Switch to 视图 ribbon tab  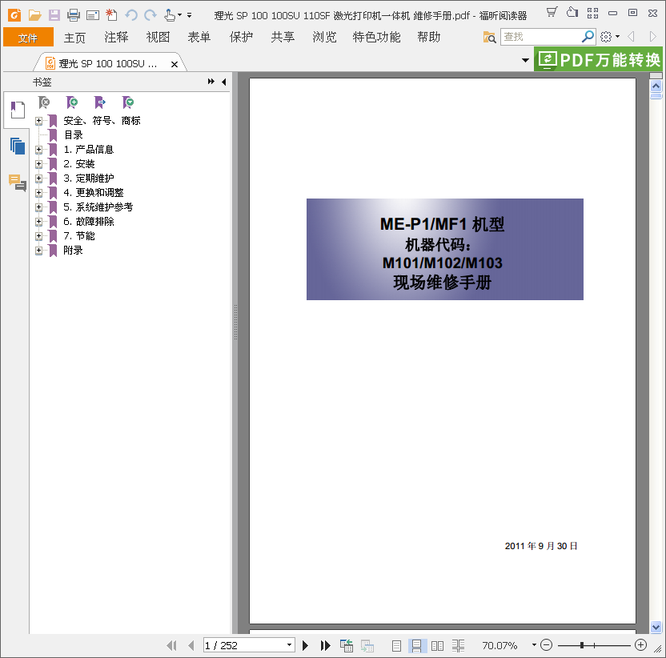(158, 38)
